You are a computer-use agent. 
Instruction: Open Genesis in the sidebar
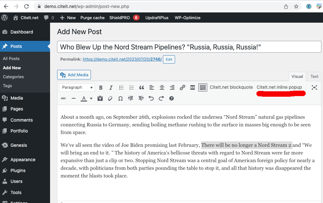pos(25,145)
